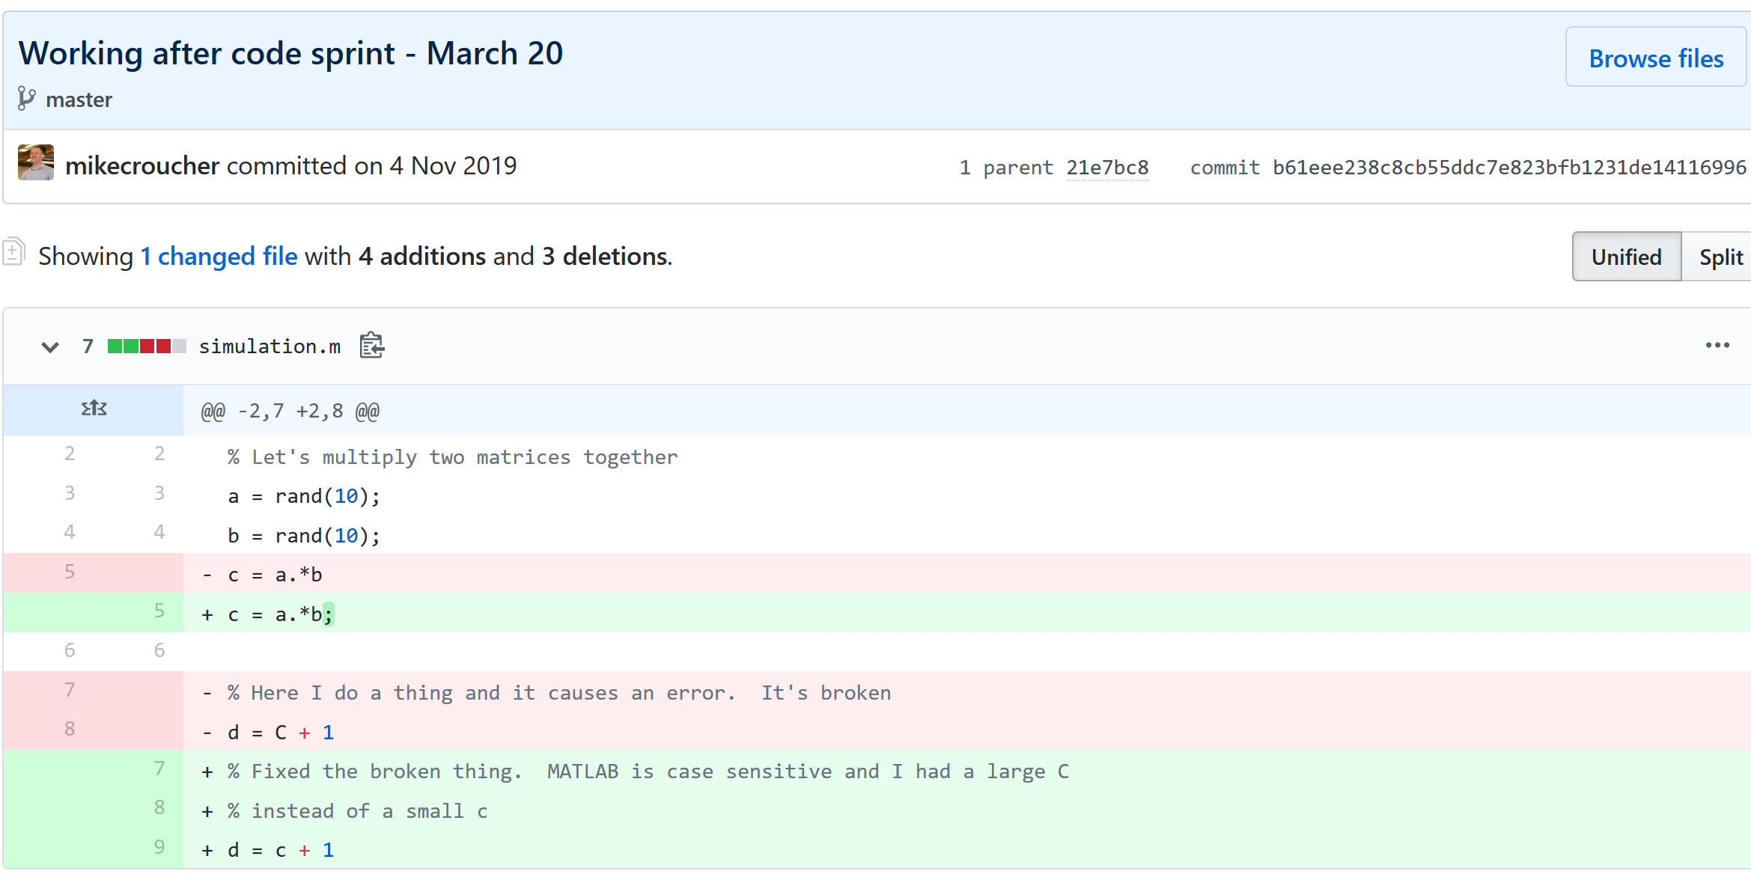Collapse the simulation.m file diff
The image size is (1751, 874).
pos(50,346)
